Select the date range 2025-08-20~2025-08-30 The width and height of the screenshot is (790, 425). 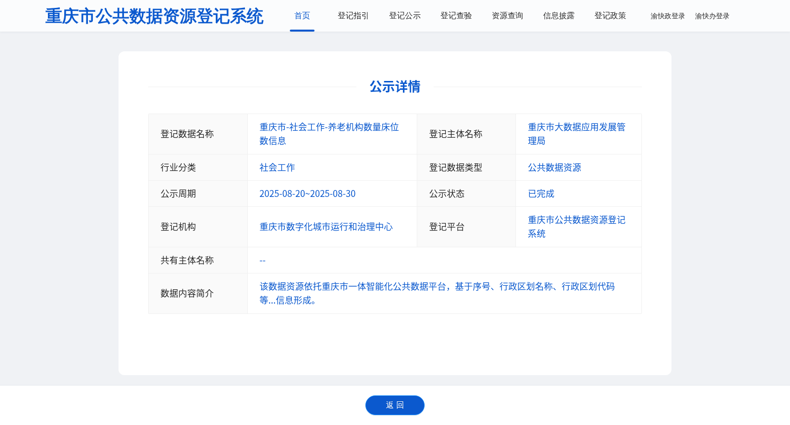pyautogui.click(x=308, y=193)
